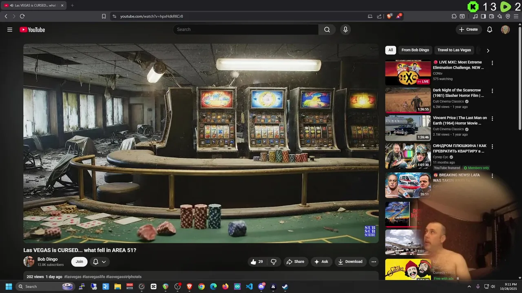
Task: Open YouTube guide hamburger menu
Action: tap(10, 29)
